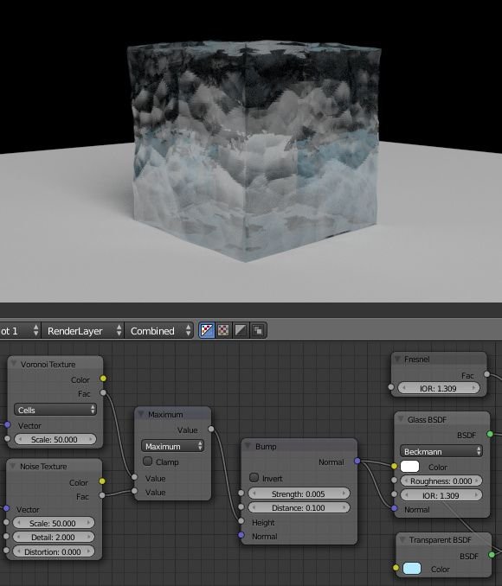Viewport: 502px width, 586px height.
Task: Click Voronoi Texture Vector input socket
Action: click(7, 424)
